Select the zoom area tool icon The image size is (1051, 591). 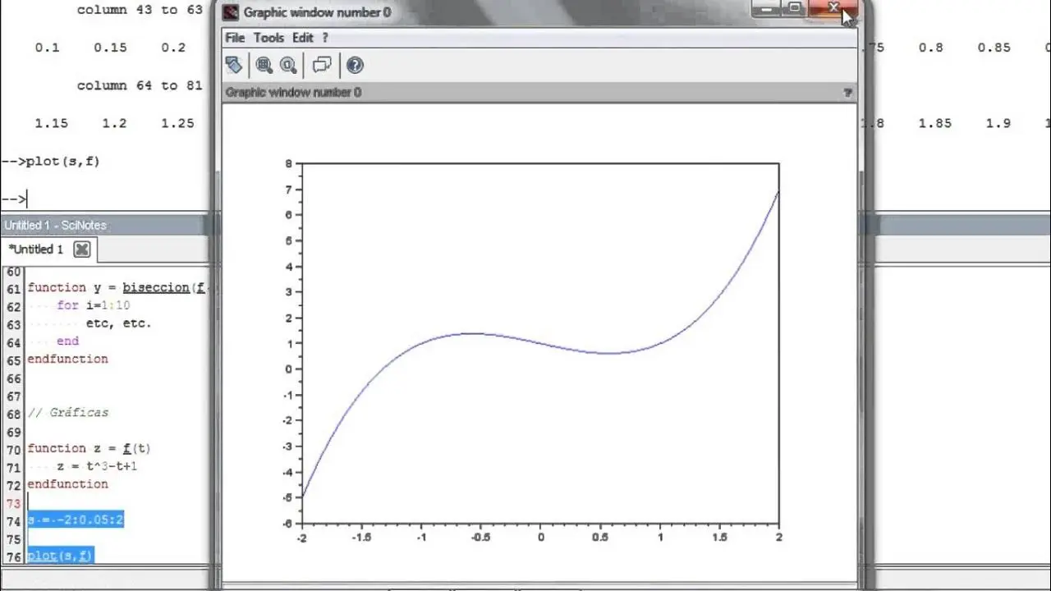(264, 66)
